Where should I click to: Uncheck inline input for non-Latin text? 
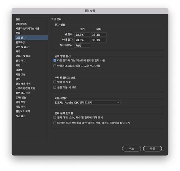55,61
